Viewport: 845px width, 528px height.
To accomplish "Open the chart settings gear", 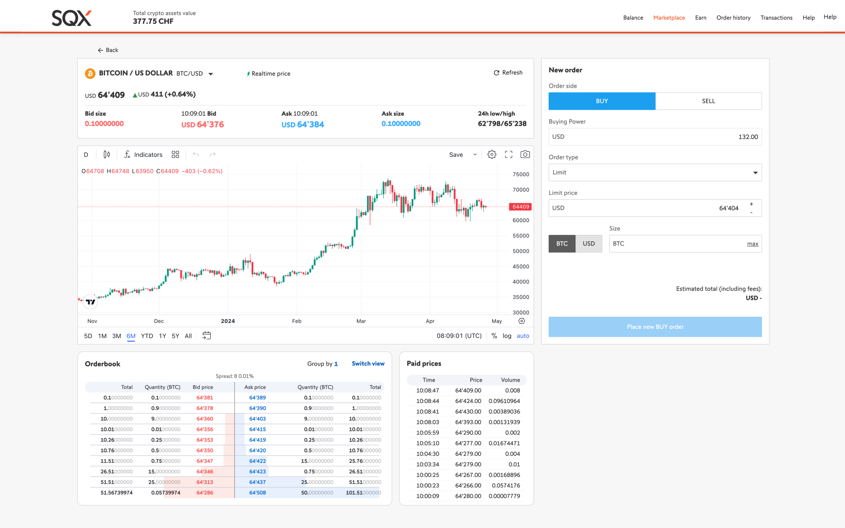I will (491, 154).
